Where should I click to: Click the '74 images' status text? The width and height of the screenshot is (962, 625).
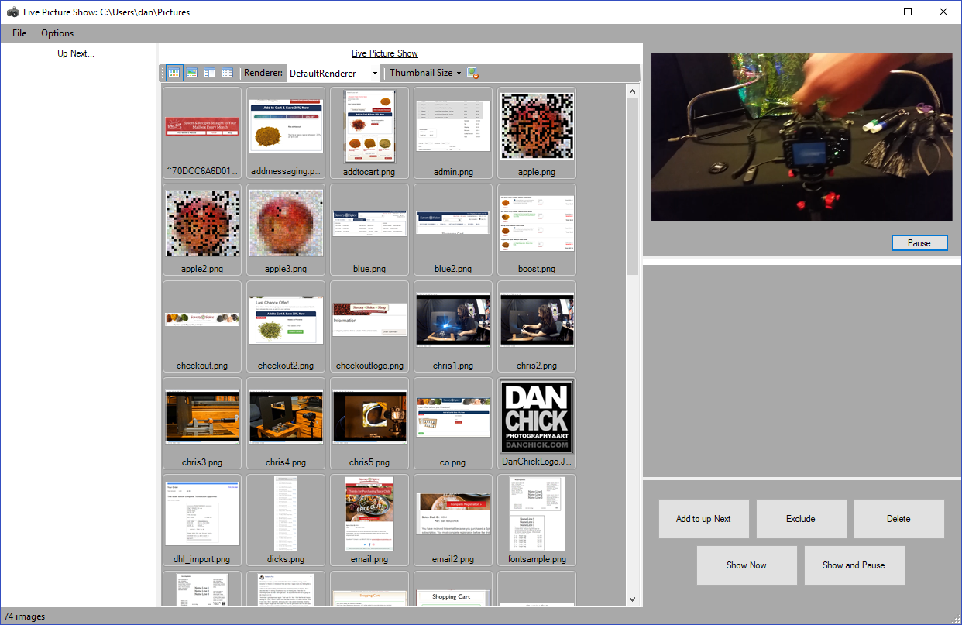click(25, 616)
